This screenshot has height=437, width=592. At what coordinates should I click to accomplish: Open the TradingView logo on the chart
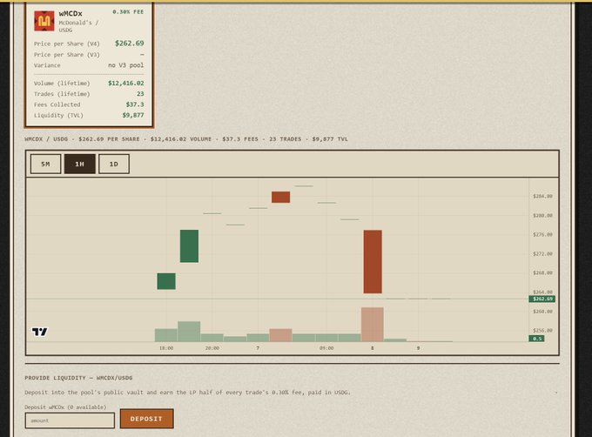pos(40,332)
